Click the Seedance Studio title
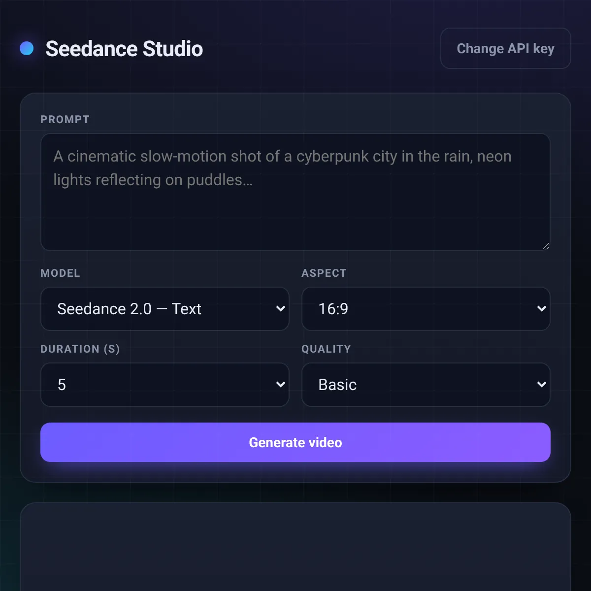 point(124,49)
